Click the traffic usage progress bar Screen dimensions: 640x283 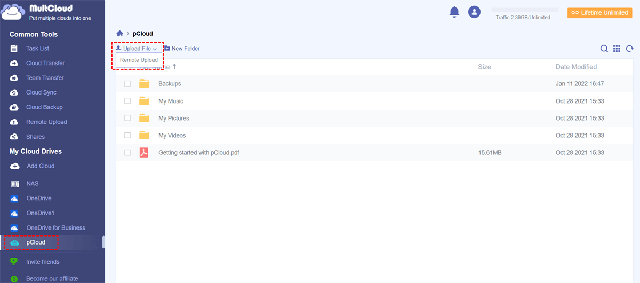pos(525,10)
